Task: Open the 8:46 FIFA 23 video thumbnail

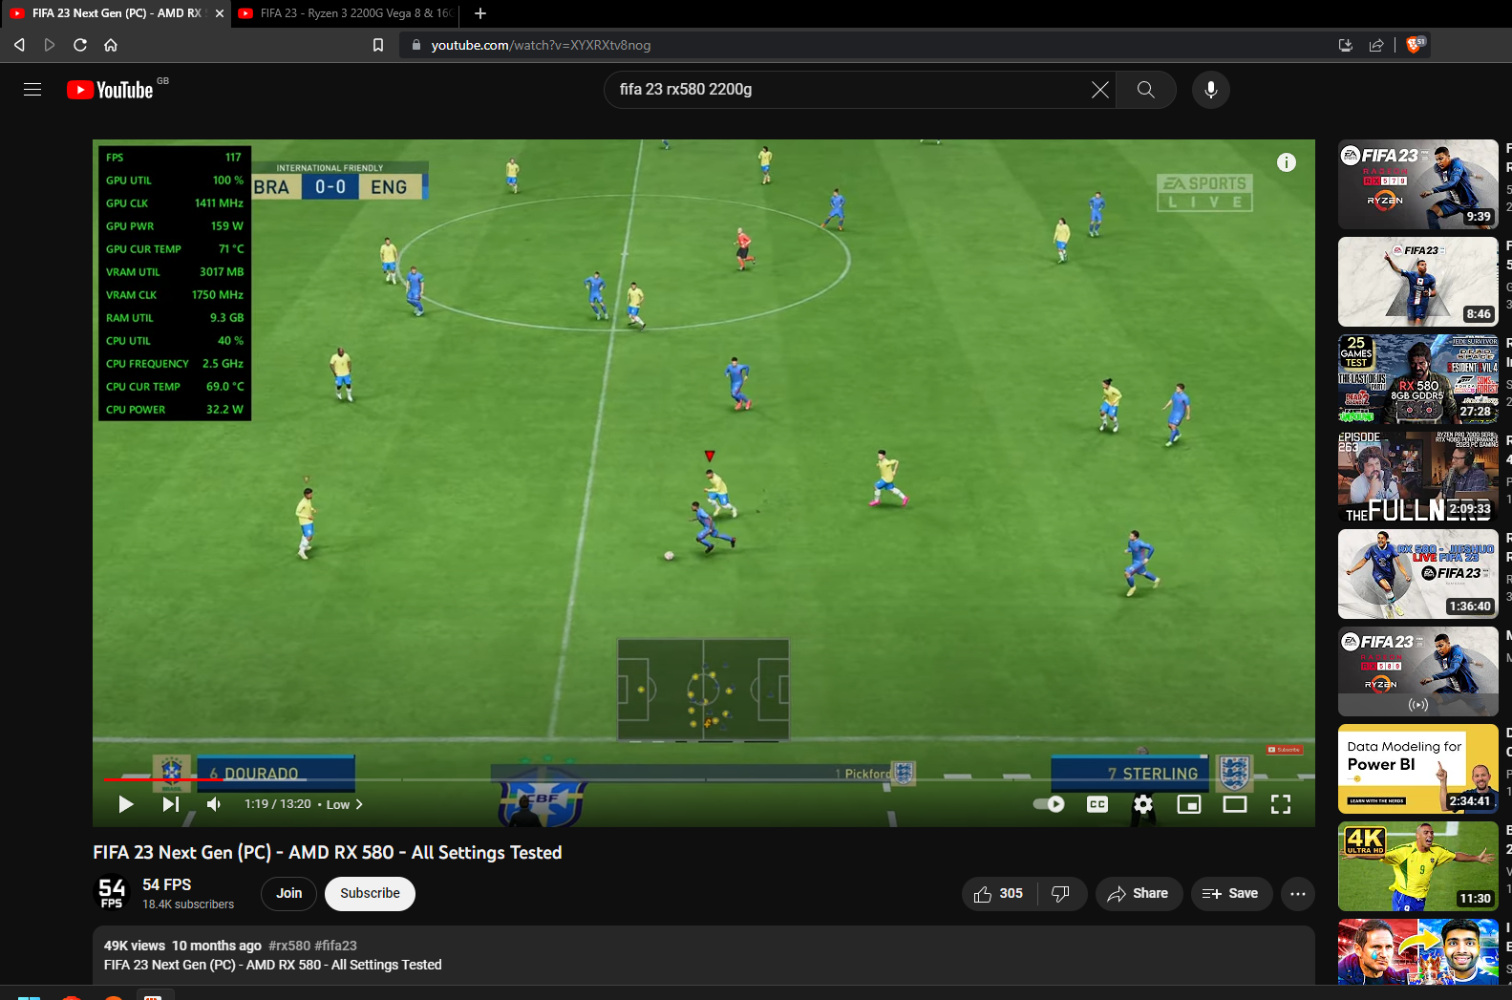Action: point(1417,282)
